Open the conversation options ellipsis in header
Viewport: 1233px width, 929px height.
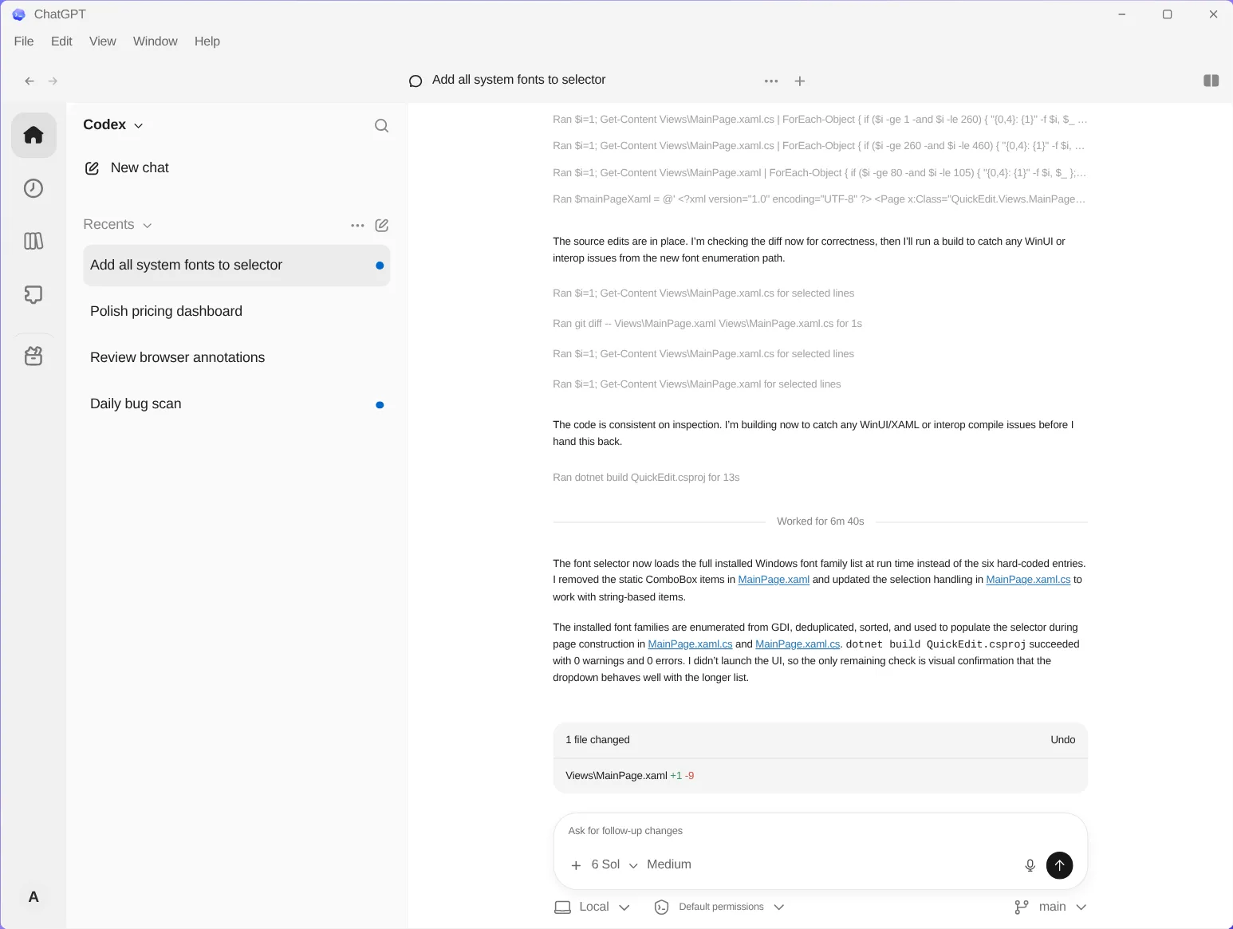(771, 81)
